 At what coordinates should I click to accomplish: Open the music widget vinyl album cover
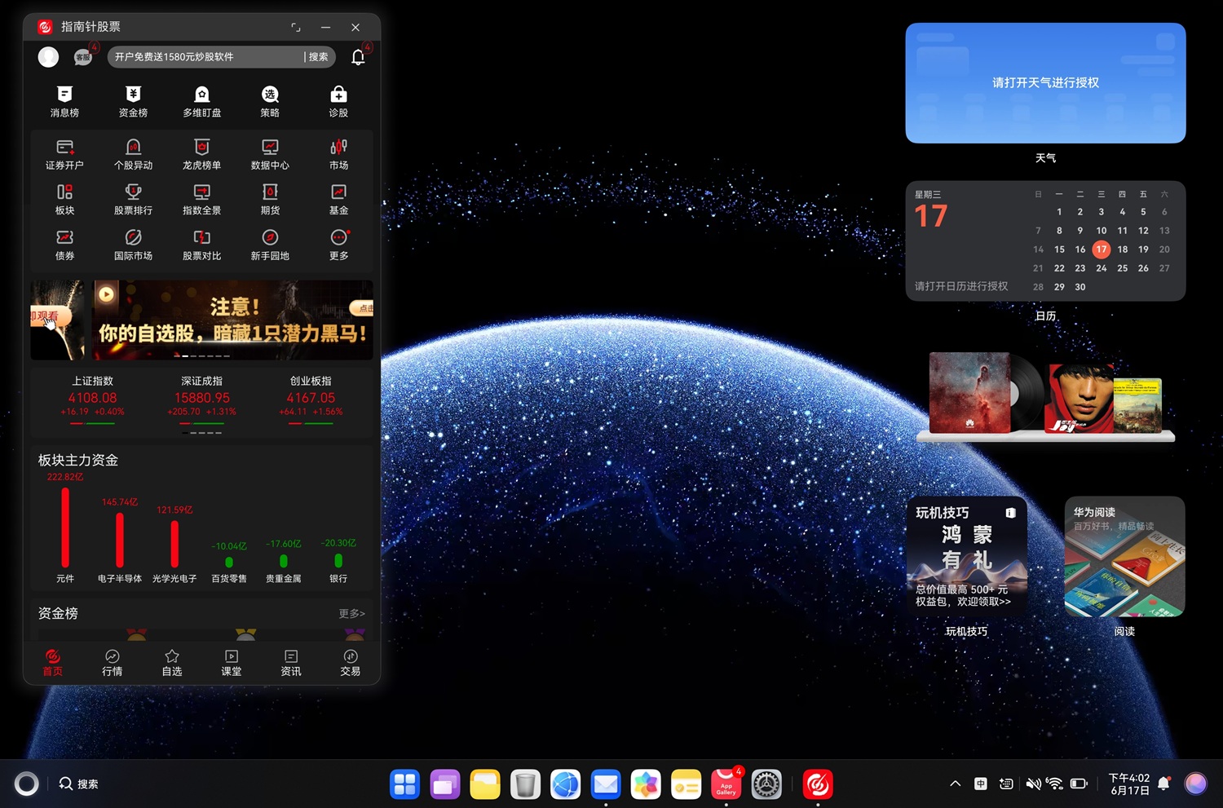click(x=970, y=392)
